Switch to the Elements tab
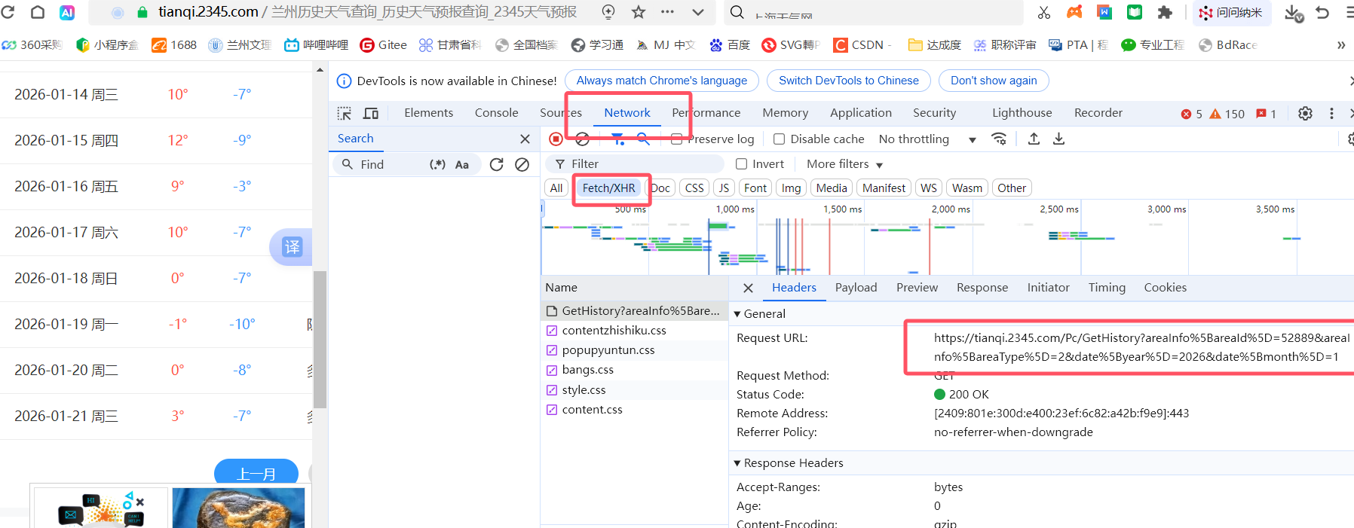1354x528 pixels. pyautogui.click(x=428, y=113)
